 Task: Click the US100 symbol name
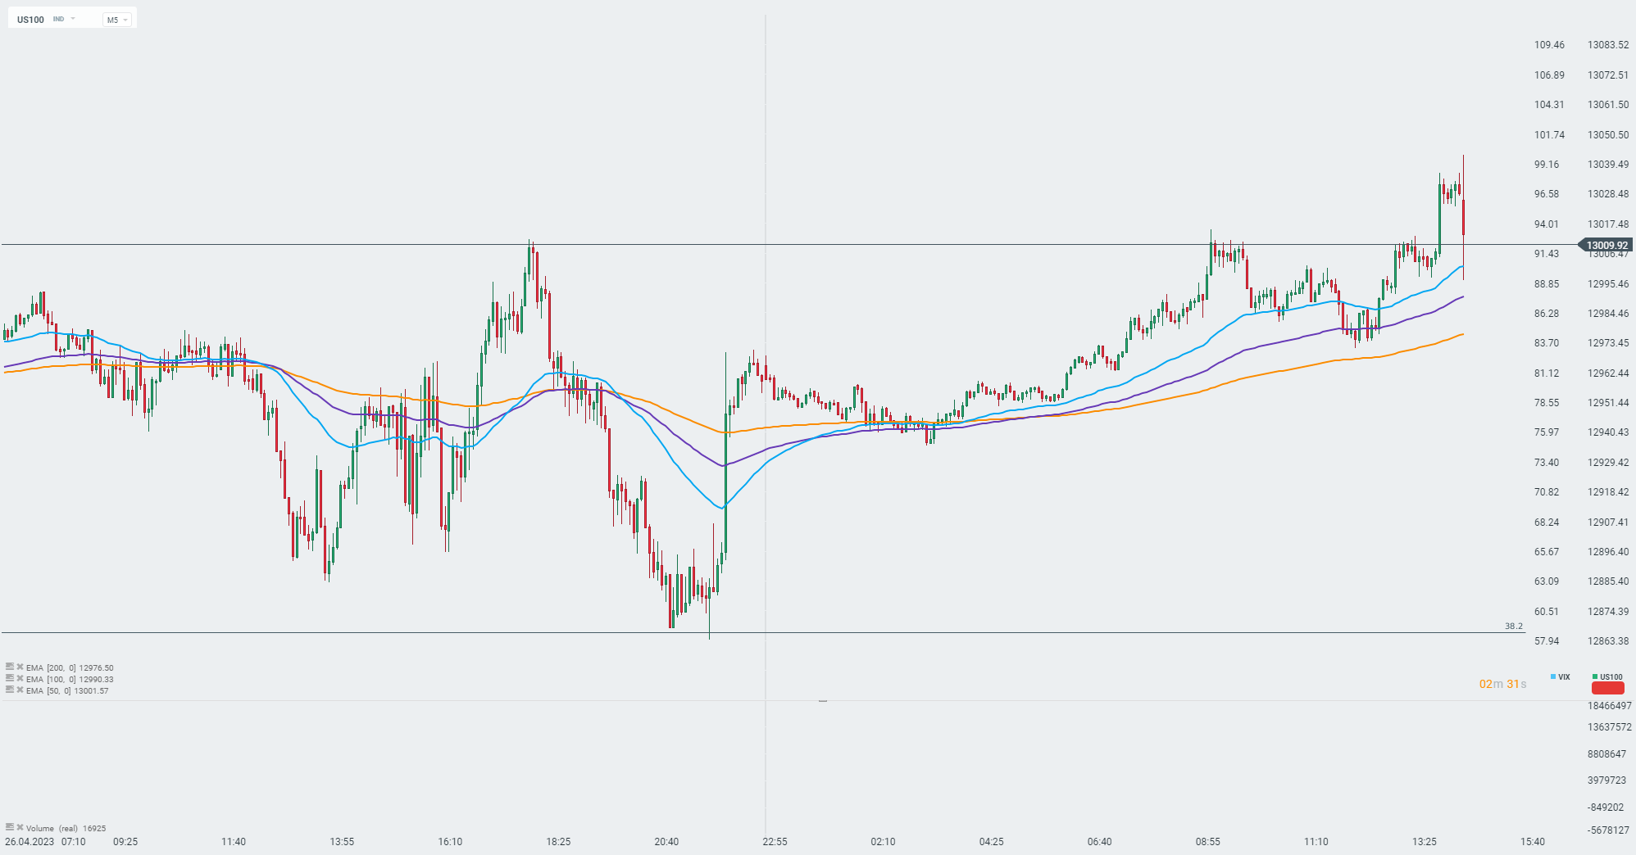[x=31, y=20]
